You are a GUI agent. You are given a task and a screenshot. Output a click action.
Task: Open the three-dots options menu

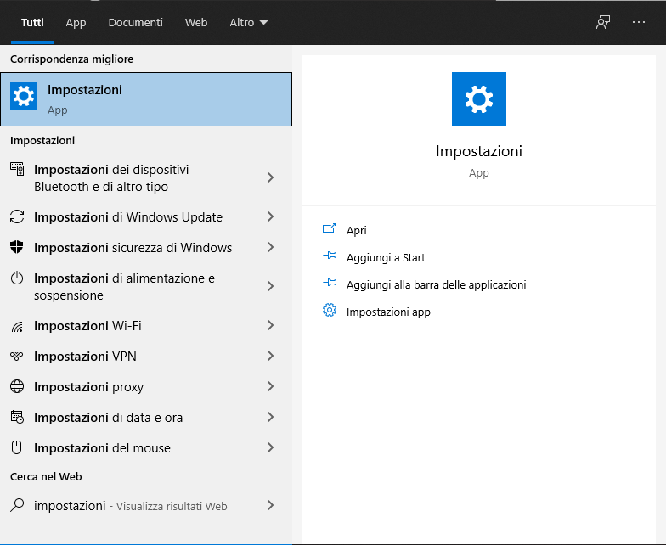639,22
